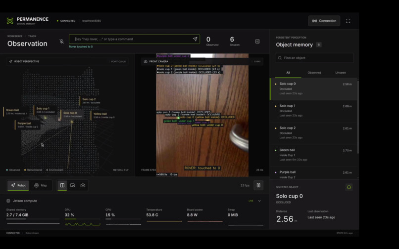Click Solo cup 2 label in point cloud
The image size is (399, 249).
(90, 101)
